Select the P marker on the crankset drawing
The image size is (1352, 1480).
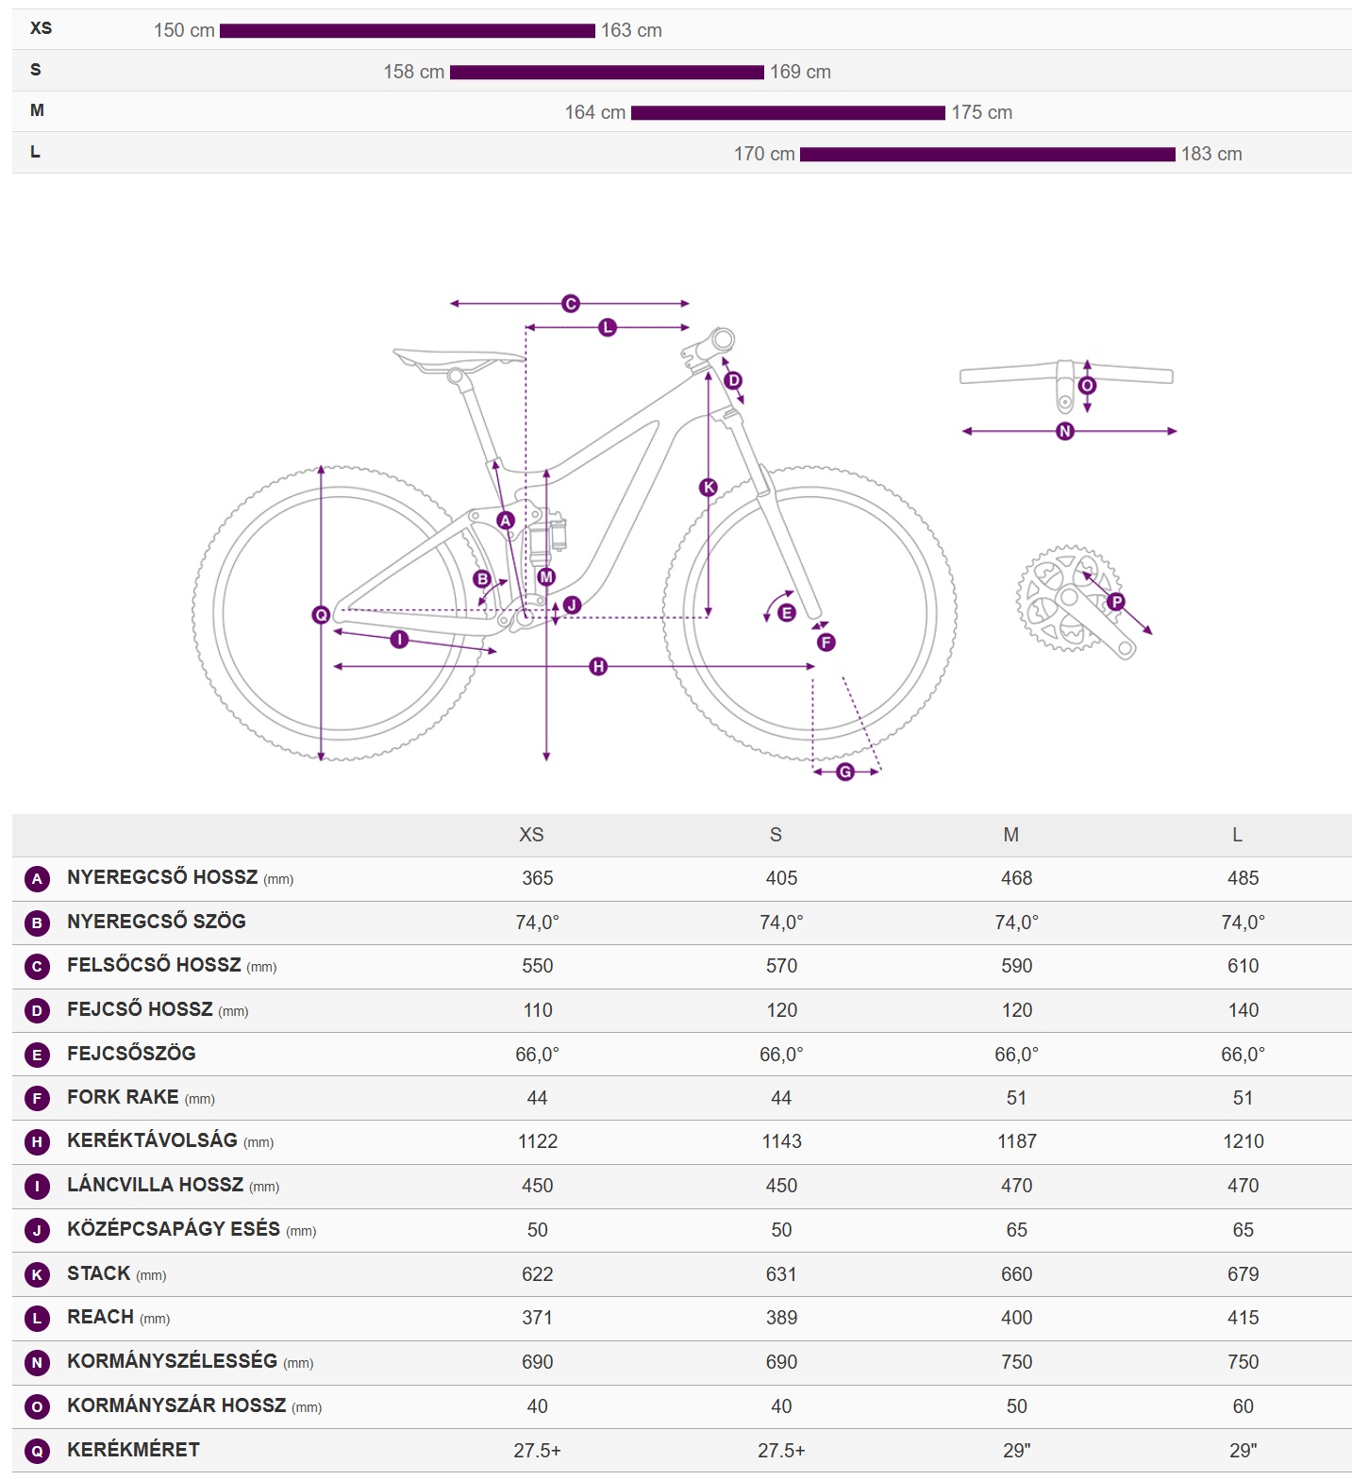pyautogui.click(x=1116, y=602)
